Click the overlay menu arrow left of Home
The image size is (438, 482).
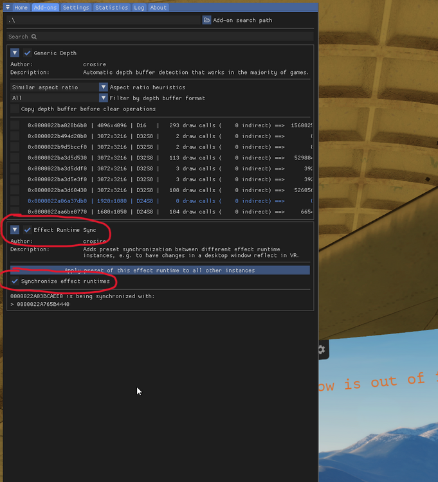pos(8,7)
